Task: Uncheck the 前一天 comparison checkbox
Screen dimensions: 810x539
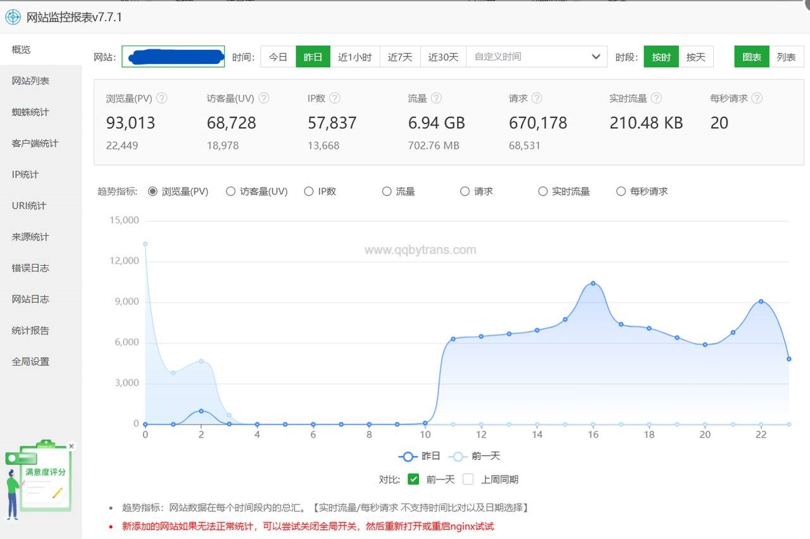Action: tap(413, 479)
